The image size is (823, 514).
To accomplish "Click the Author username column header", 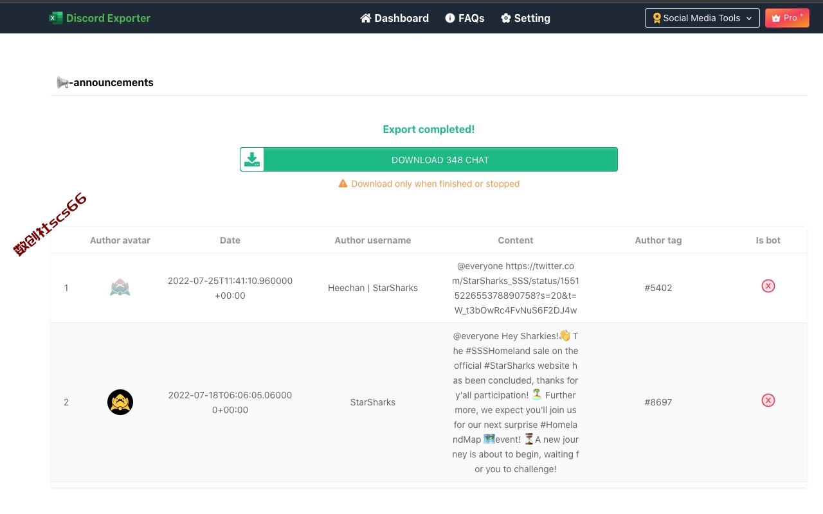I will click(x=373, y=240).
